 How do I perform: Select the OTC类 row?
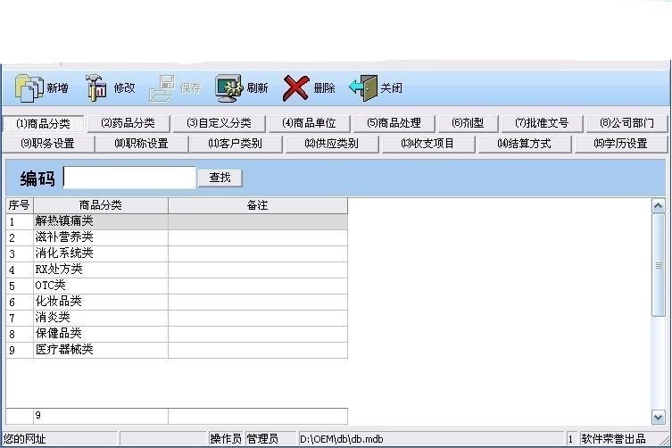177,286
